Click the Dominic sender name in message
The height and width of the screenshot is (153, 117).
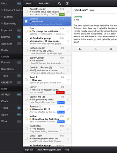[x=78, y=17]
